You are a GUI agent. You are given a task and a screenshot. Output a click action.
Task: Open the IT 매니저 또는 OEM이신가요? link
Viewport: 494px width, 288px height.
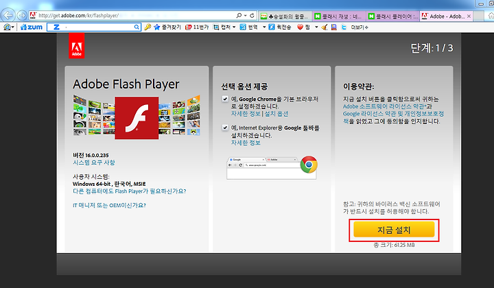[109, 205]
